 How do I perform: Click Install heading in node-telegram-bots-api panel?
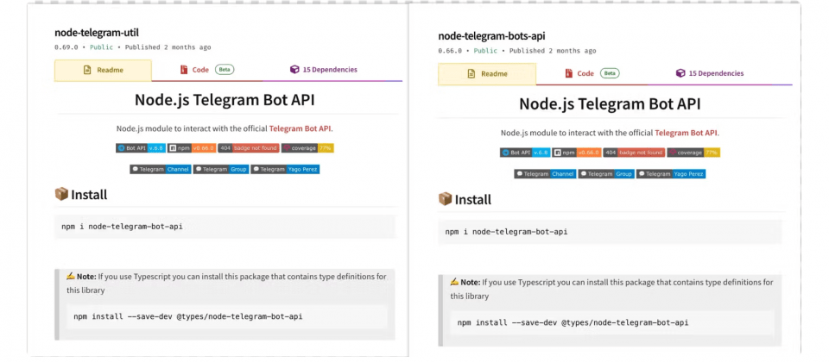click(x=473, y=199)
